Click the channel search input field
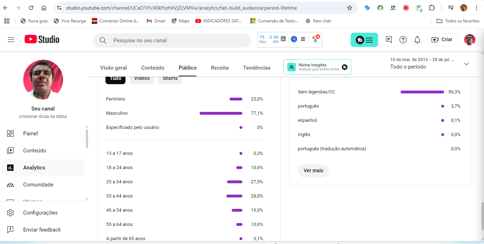 (172, 40)
